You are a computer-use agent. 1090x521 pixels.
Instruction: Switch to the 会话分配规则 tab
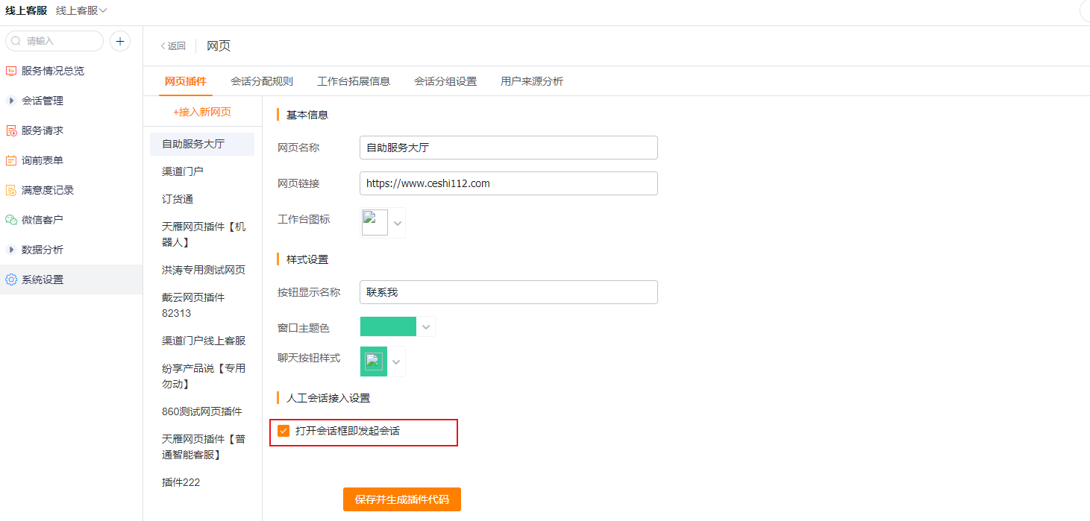pos(261,81)
